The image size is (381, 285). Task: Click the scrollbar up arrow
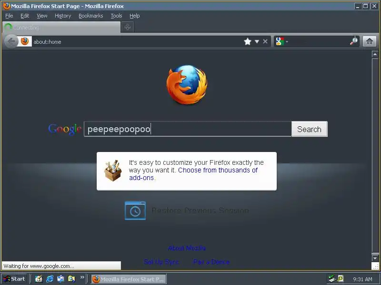point(375,54)
